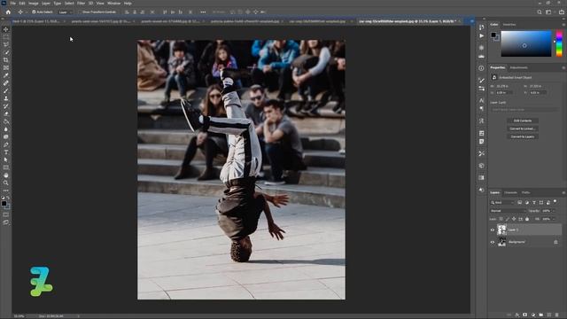Go to the Home screen icon
The height and width of the screenshot is (319, 567).
8,12
